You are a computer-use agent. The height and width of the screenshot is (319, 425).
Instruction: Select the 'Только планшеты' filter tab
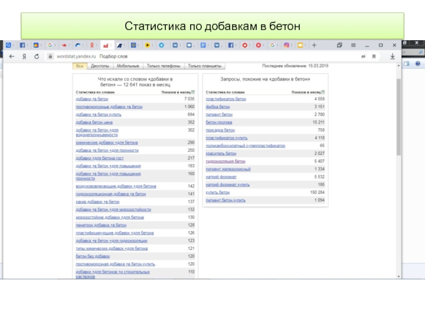tap(205, 66)
